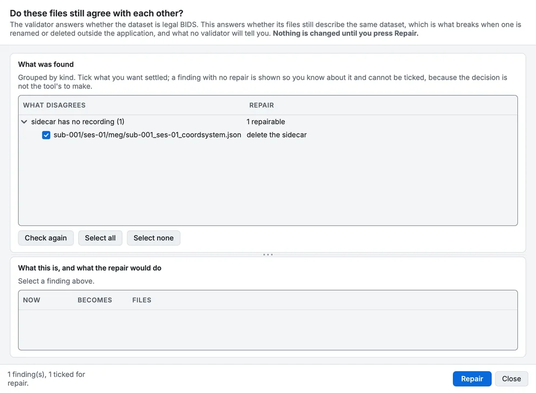Viewport: 536px width, 393px height.
Task: Click the REPAIR column header
Action: (261, 105)
